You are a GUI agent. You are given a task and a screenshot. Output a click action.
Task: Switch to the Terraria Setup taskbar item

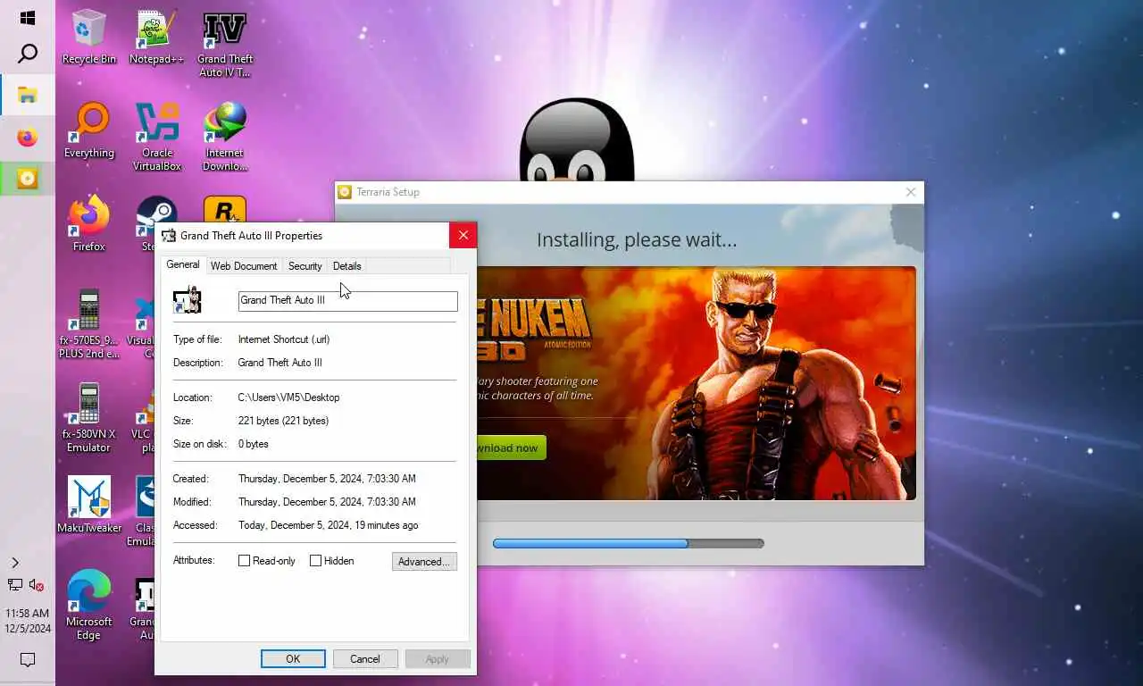pyautogui.click(x=28, y=179)
